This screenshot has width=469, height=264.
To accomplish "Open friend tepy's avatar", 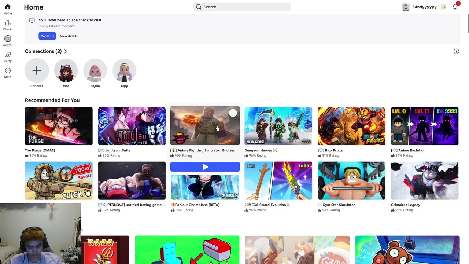I will click(125, 70).
